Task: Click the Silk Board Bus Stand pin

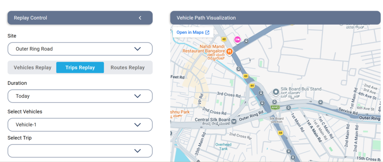Action: [276, 92]
